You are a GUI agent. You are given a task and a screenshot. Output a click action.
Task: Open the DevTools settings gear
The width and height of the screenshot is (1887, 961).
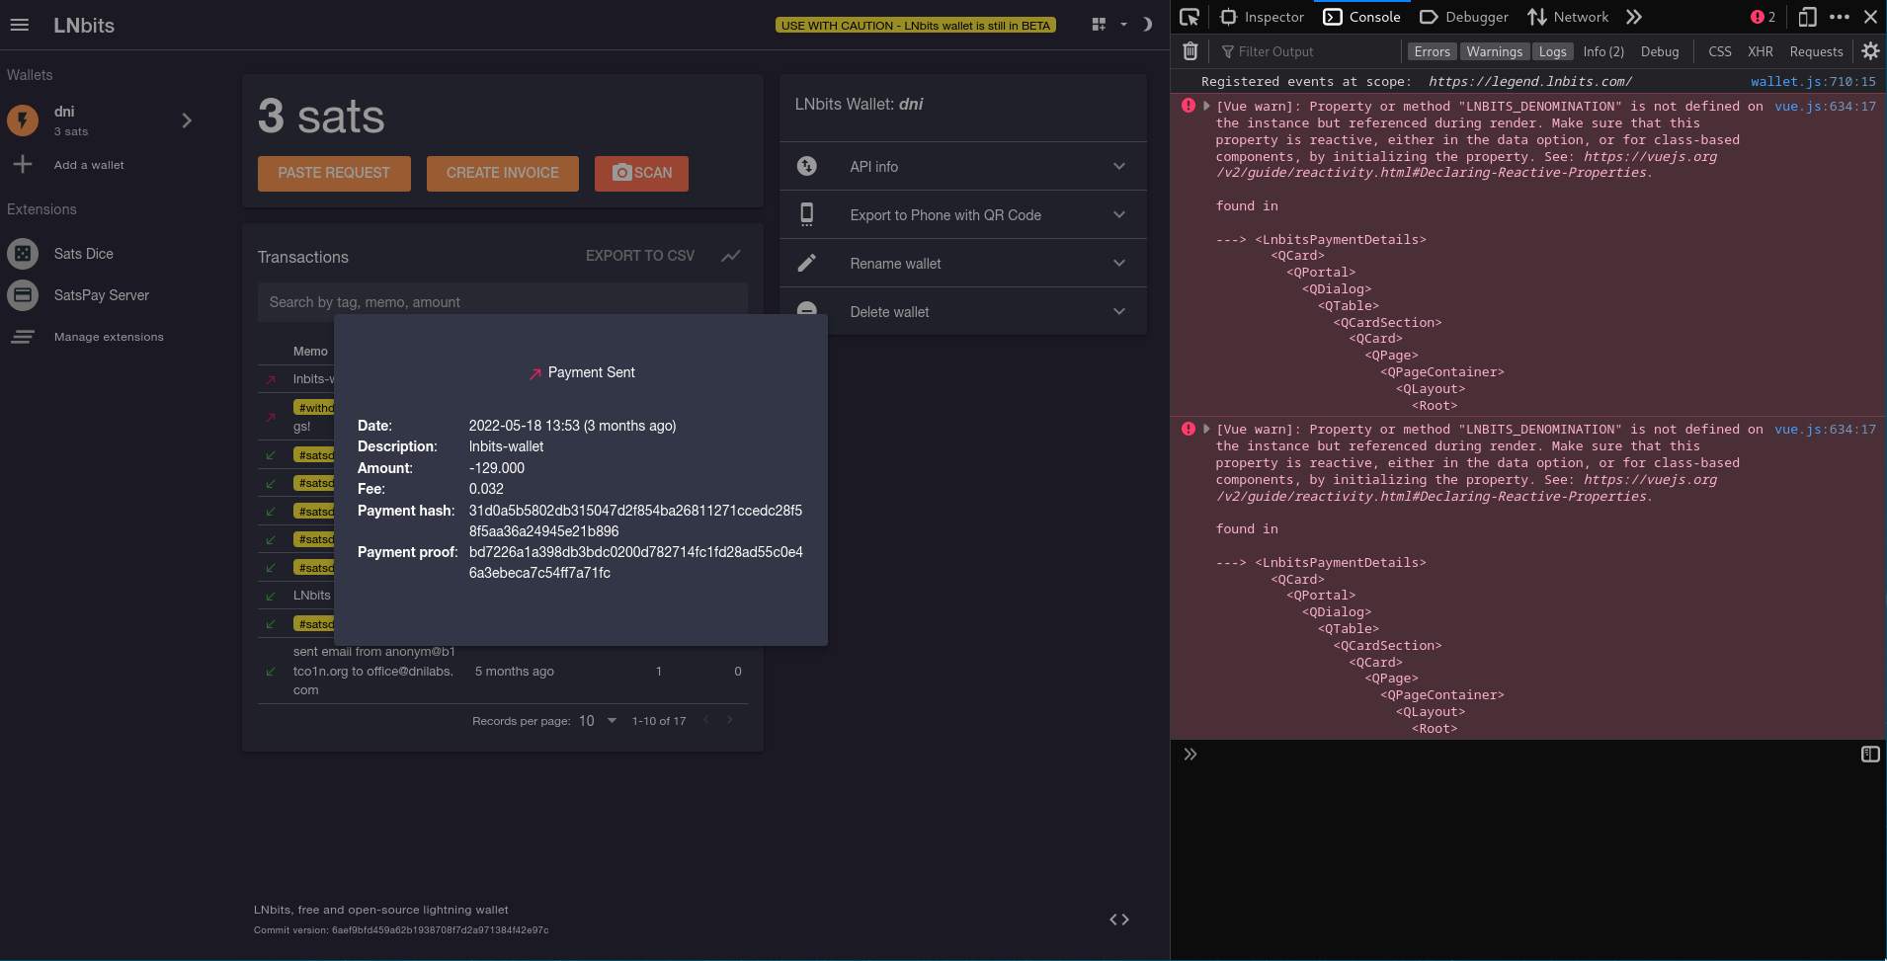tap(1872, 51)
